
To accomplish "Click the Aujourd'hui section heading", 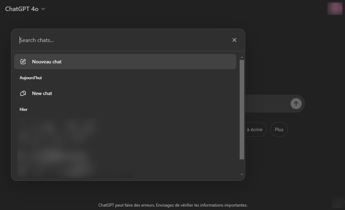I will coord(31,77).
